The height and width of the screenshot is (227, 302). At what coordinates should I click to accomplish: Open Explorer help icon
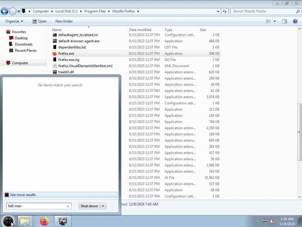coord(295,21)
